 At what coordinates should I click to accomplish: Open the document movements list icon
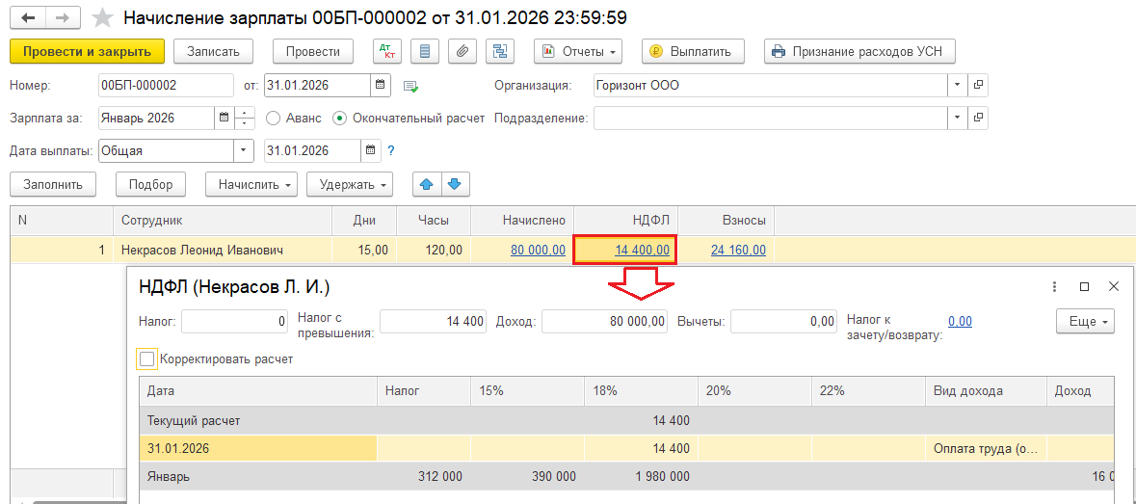click(425, 51)
